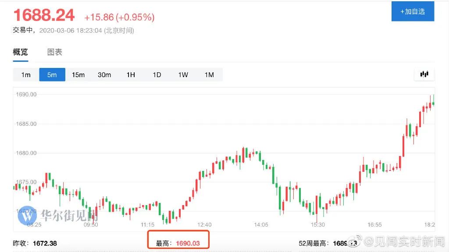449x252 pixels.
Task: Select the 1m timeframe
Action: click(26, 75)
